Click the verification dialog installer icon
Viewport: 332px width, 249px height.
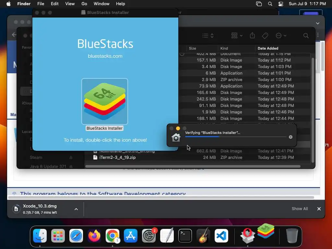176,137
